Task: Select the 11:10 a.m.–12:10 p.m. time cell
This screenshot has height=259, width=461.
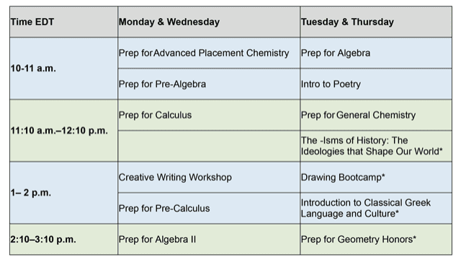Action: [64, 131]
